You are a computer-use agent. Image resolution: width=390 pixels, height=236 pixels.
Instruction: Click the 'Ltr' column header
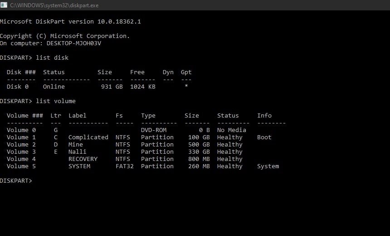click(x=56, y=116)
